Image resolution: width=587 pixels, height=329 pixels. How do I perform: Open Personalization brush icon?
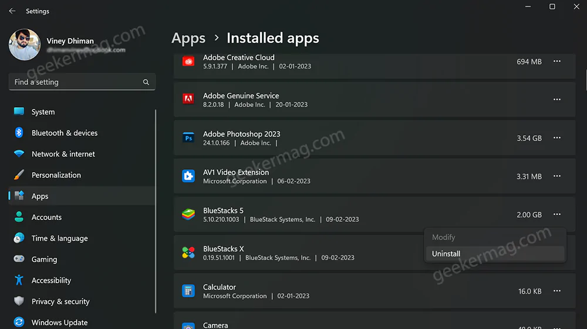point(19,175)
